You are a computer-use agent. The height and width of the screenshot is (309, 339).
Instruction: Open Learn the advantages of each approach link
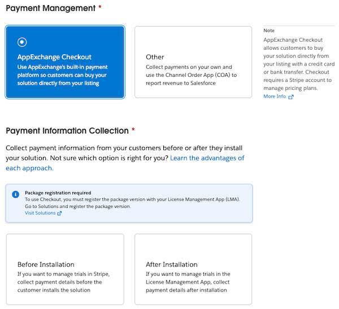pyautogui.click(x=125, y=163)
